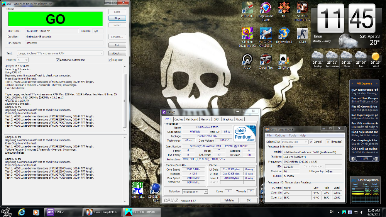Click OK button in CPU-Z

pyautogui.click(x=249, y=200)
